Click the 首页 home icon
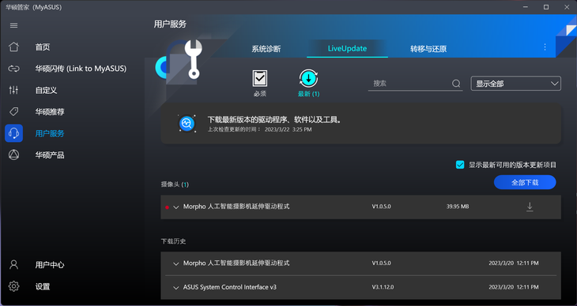This screenshot has width=577, height=306. [13, 47]
